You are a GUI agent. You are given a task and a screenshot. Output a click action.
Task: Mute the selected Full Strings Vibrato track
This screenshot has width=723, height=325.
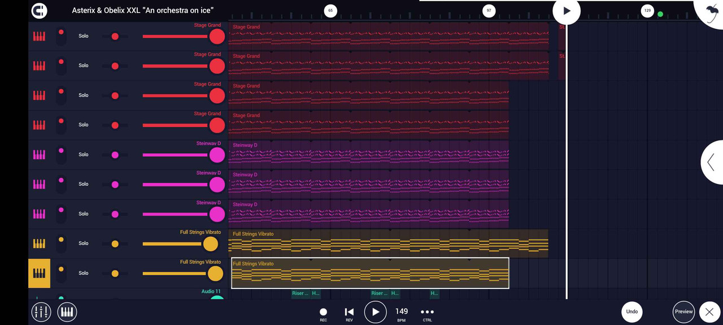(x=61, y=273)
